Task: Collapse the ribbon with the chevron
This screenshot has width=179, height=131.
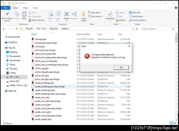Action: [x=172, y=8]
